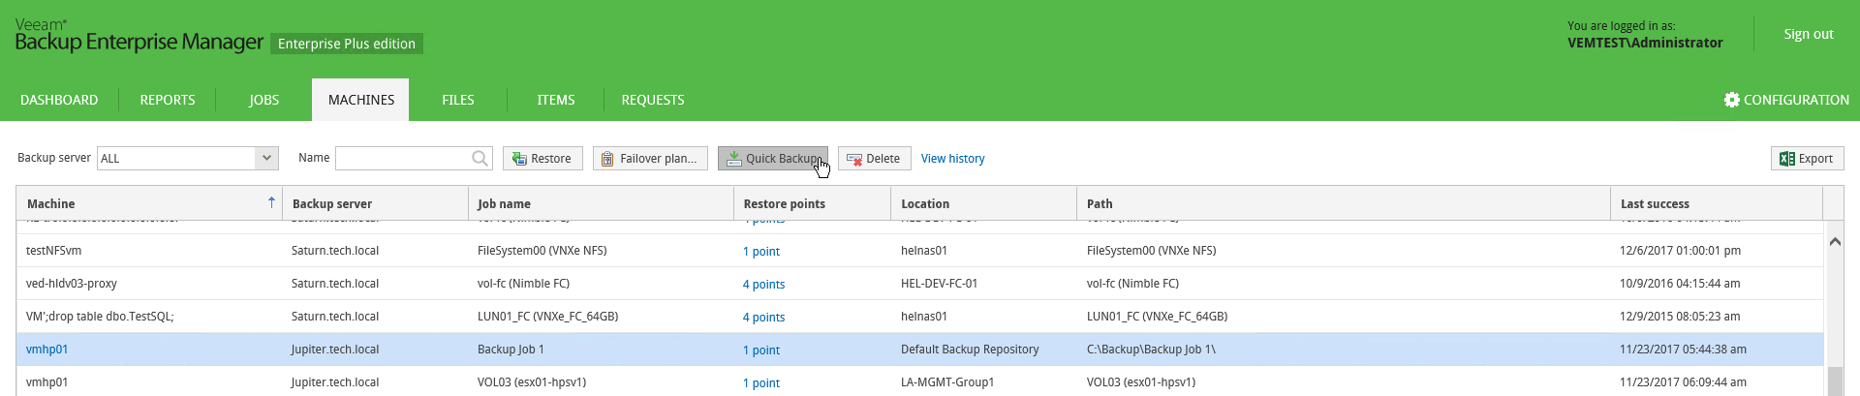
Task: Select the VM';drop table dbo.TestSQL; row
Action: pyautogui.click(x=920, y=317)
